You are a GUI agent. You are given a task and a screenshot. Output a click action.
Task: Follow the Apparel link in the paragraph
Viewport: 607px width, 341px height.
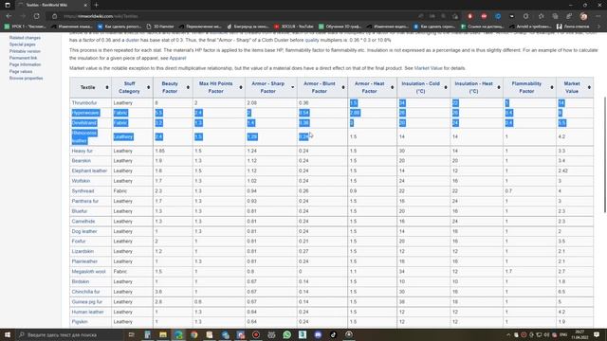click(177, 58)
